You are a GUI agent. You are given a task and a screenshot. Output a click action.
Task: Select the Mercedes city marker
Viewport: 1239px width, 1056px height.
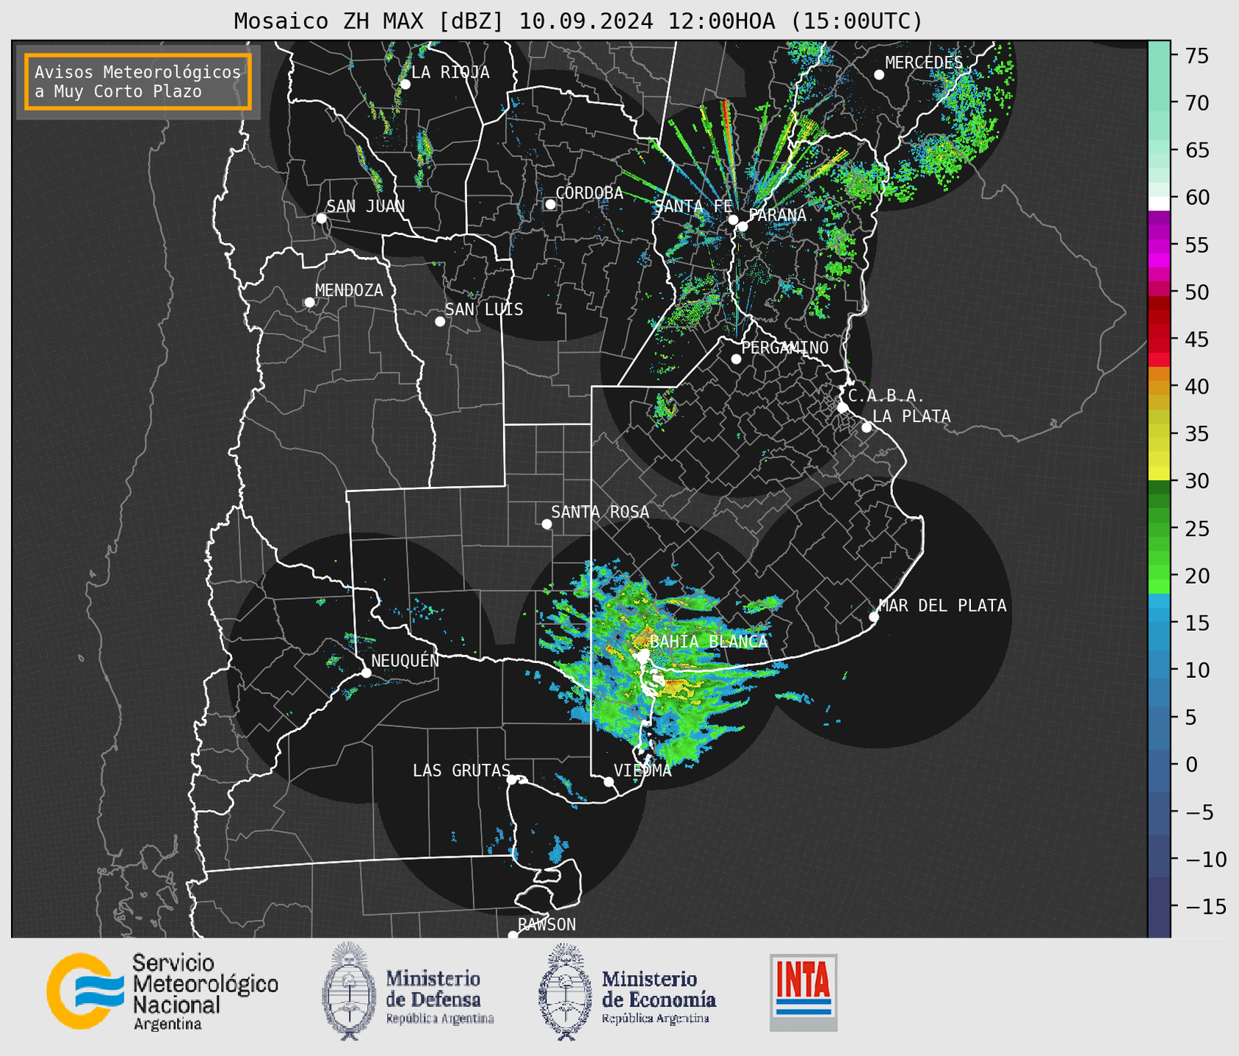[x=878, y=75]
